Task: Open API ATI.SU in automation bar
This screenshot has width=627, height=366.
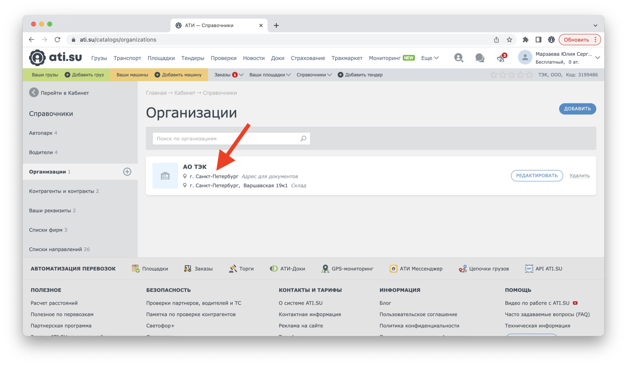Action: 543,269
